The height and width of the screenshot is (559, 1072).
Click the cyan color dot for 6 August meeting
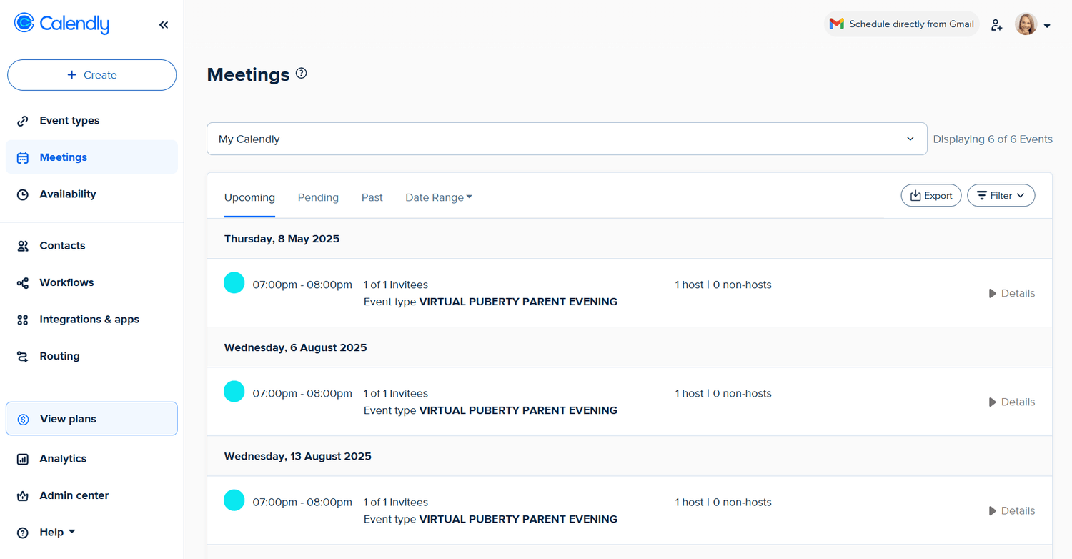point(234,392)
